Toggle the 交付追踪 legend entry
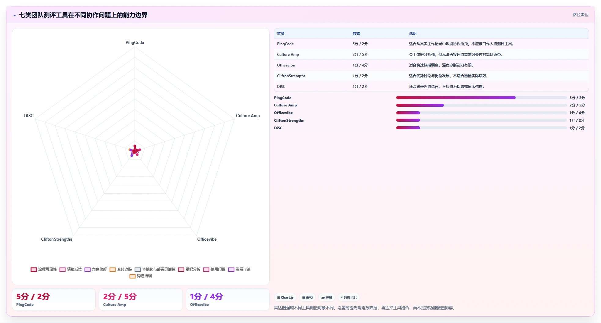Screen dimensions: 601x323 (x=121, y=269)
